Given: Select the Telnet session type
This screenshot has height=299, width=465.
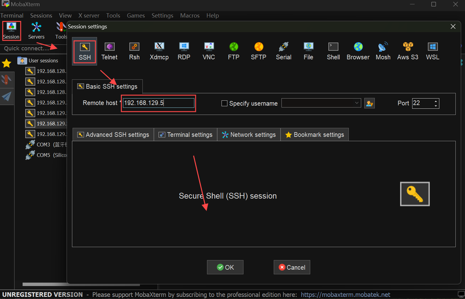Looking at the screenshot, I should click(109, 51).
